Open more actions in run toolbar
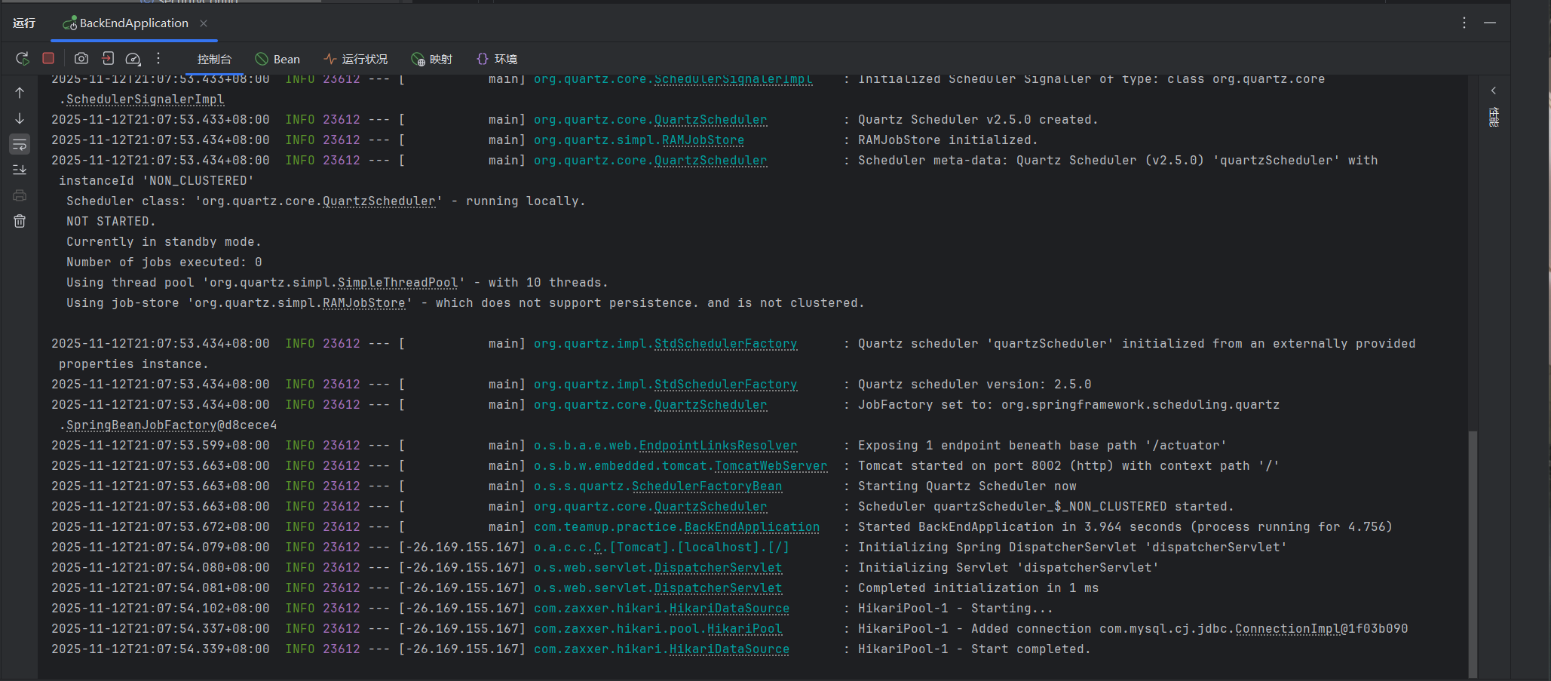The image size is (1551, 681). pyautogui.click(x=158, y=58)
